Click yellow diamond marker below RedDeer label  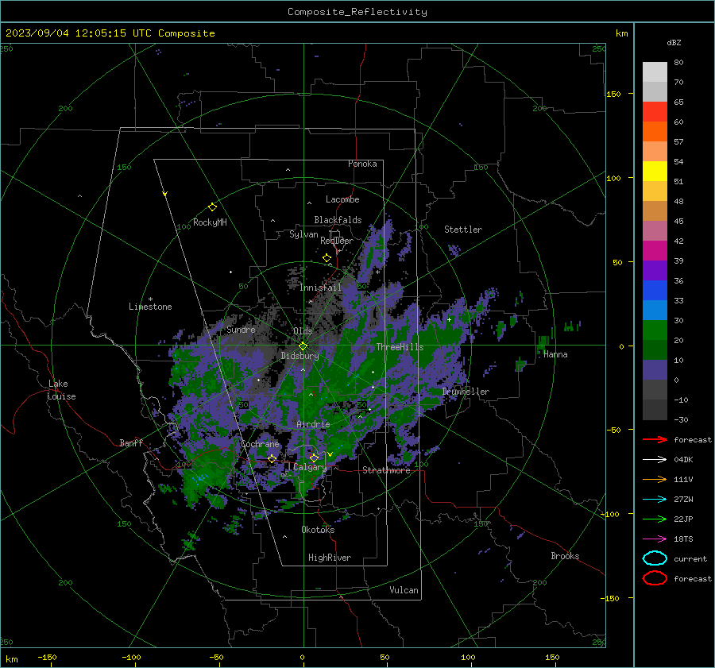327,257
